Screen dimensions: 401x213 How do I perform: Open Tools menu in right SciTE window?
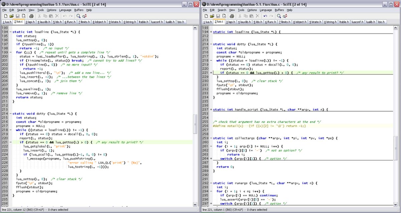241,10
